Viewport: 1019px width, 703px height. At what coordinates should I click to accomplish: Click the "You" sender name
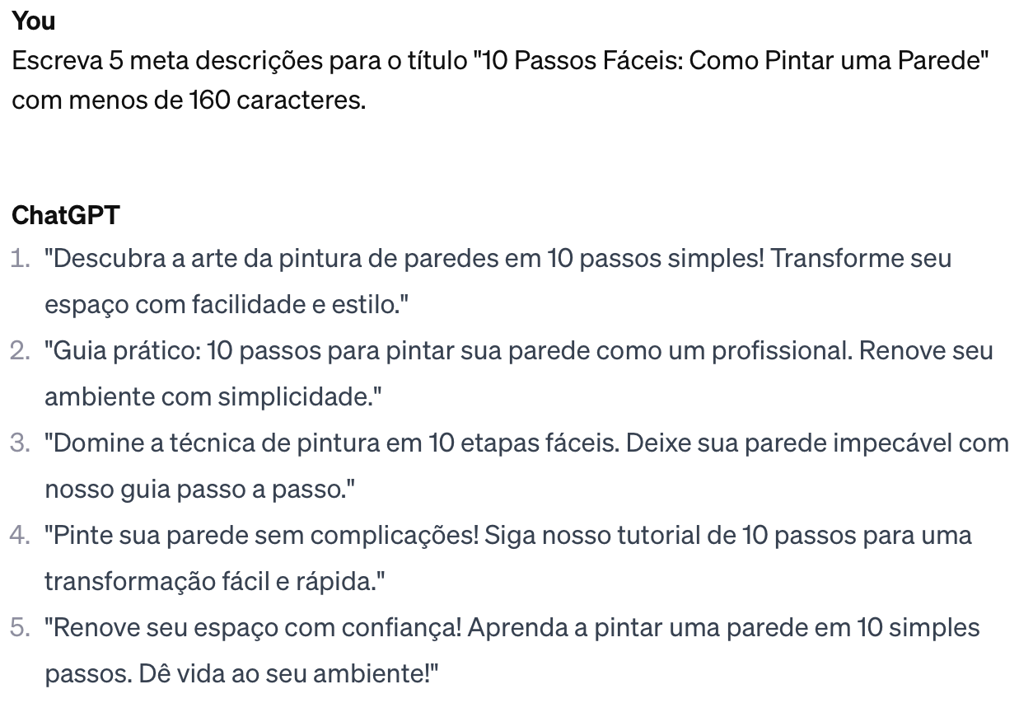point(34,21)
